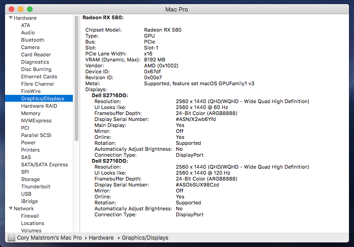Select PCI in the sidebar

pyautogui.click(x=25, y=128)
